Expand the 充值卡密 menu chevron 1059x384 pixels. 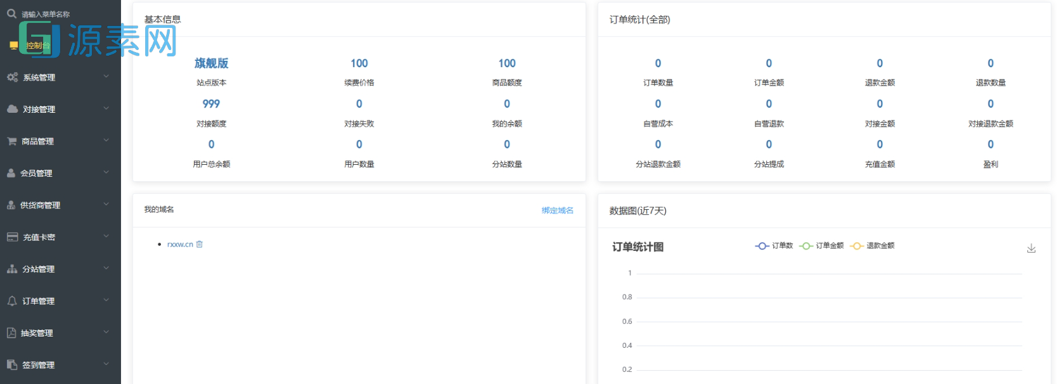[x=106, y=236]
